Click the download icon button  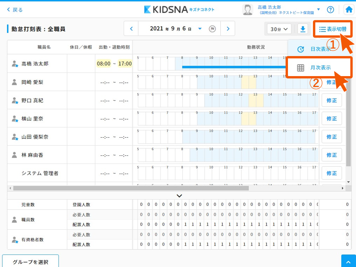point(303,29)
